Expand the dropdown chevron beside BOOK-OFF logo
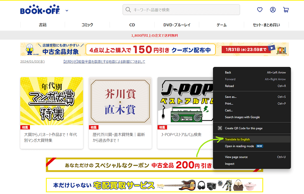Viewport: 304px width, 194px height. (67, 11)
